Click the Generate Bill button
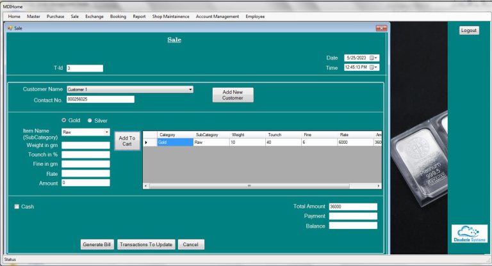 [x=97, y=244]
